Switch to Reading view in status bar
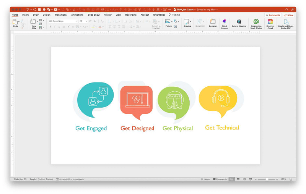 point(244,179)
